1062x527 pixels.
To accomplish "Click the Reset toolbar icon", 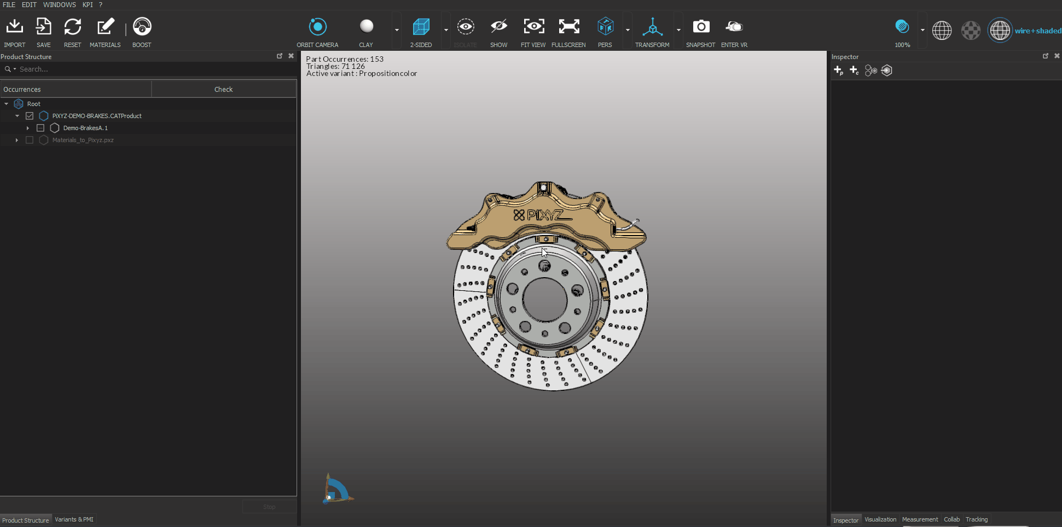I will 72,27.
